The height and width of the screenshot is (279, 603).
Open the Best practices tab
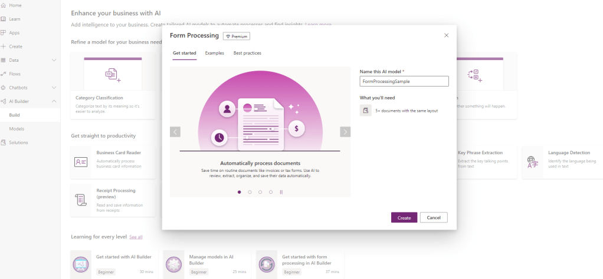point(247,54)
